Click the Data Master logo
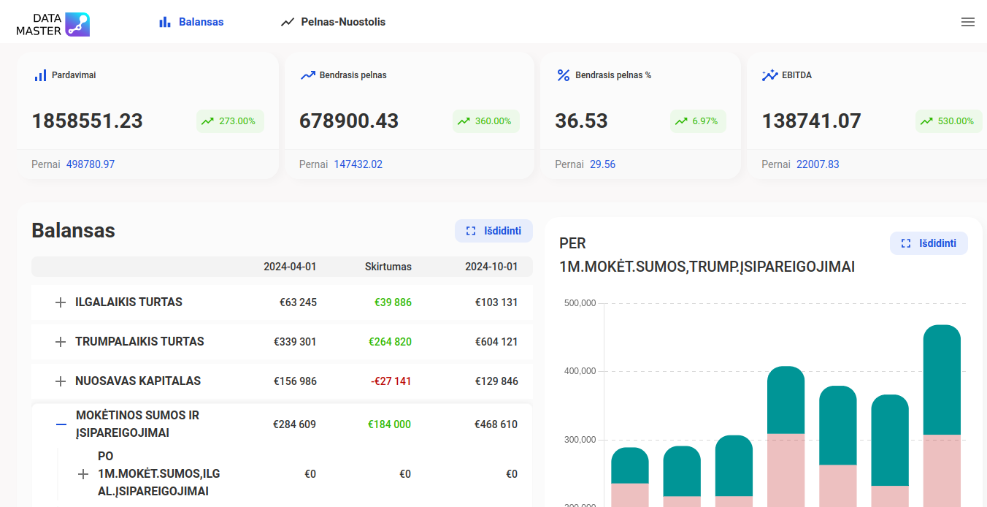 pos(53,24)
